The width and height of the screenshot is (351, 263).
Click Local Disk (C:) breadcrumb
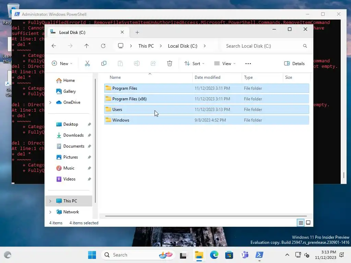[x=182, y=46]
